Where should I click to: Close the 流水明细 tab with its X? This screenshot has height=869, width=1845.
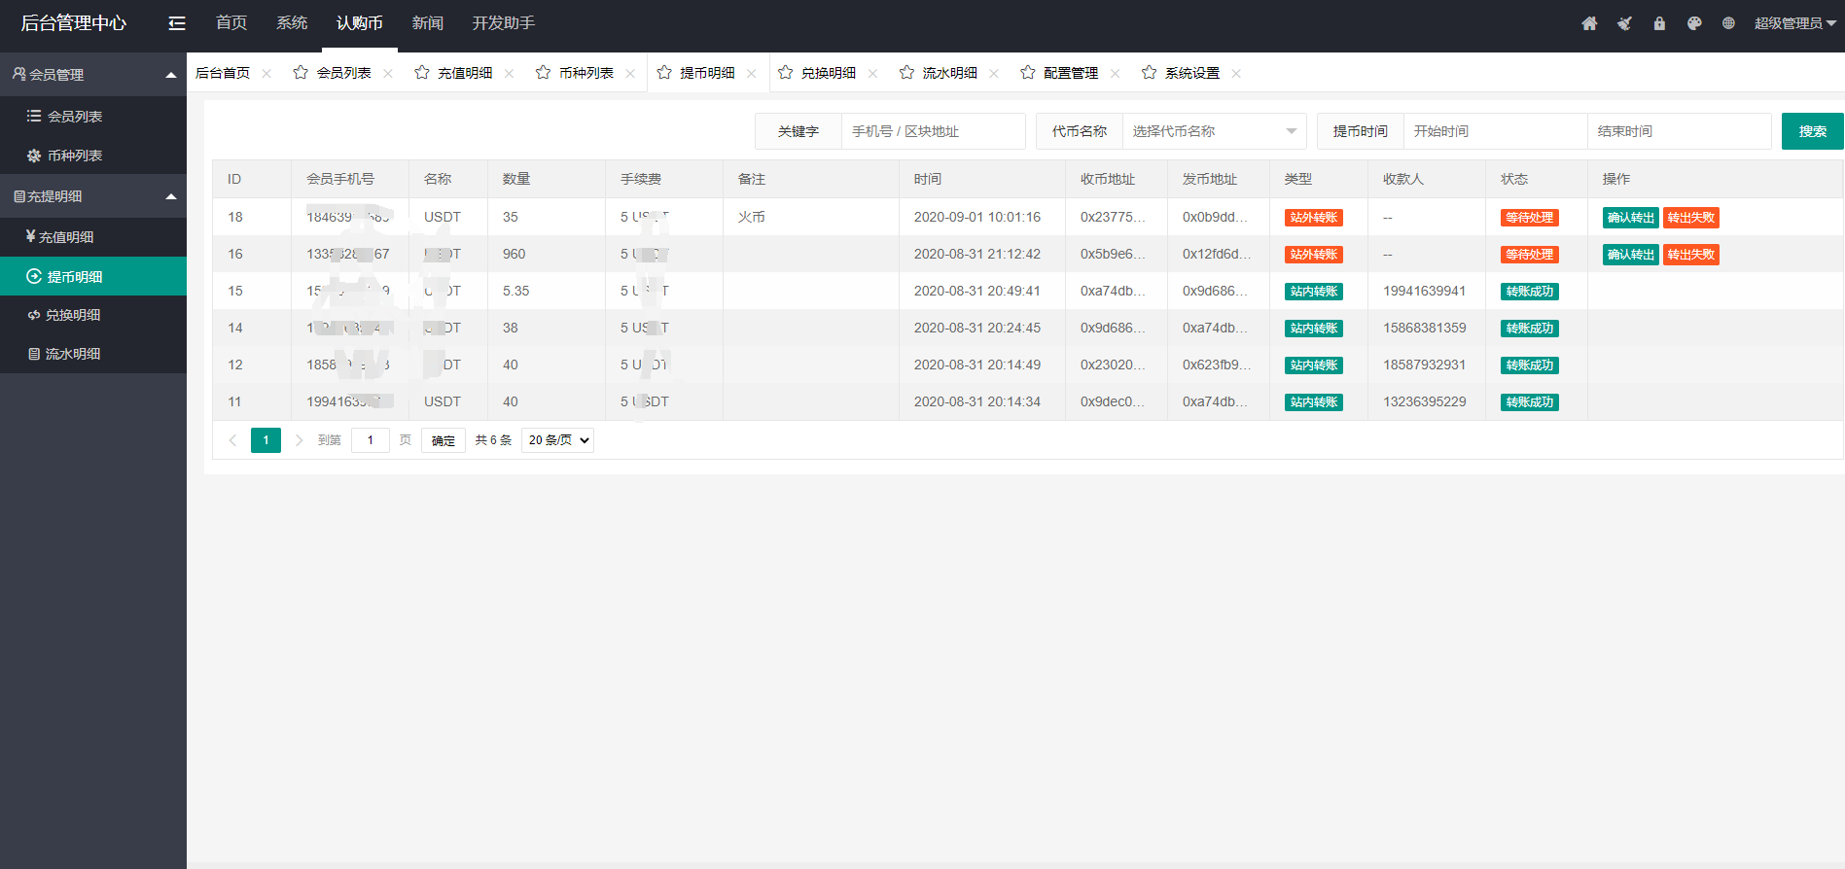(994, 74)
